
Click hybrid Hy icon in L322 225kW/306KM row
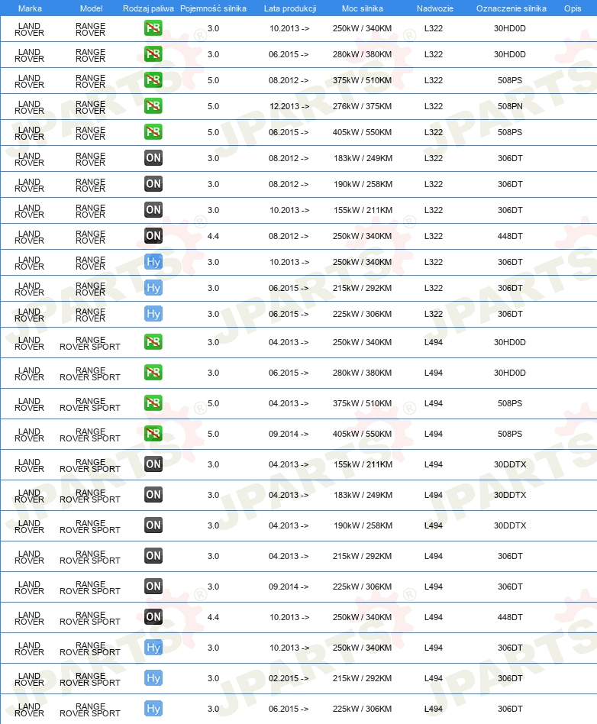tap(153, 314)
